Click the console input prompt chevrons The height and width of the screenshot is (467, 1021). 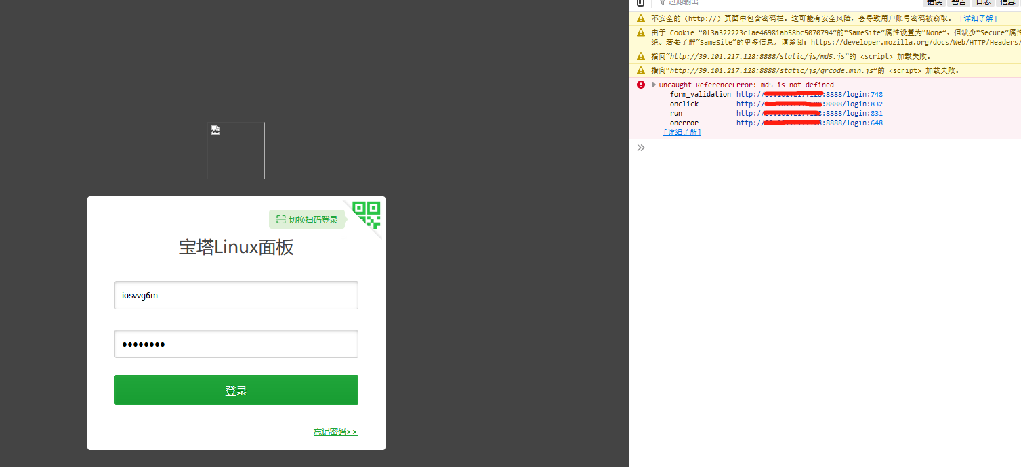(x=641, y=148)
